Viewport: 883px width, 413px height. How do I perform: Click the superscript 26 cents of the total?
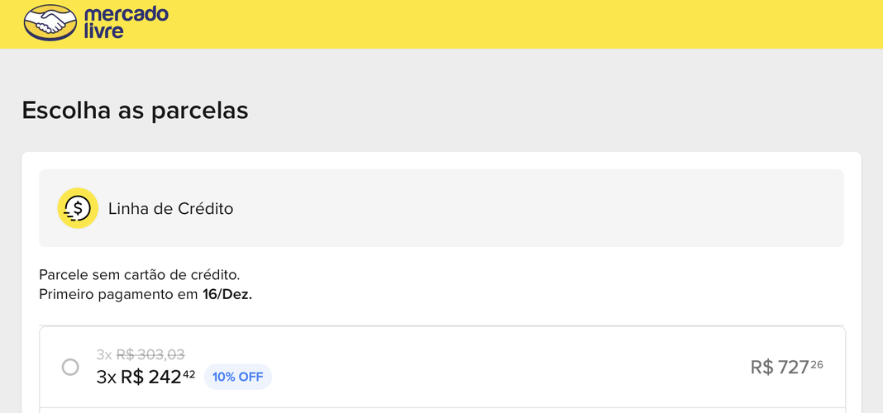click(816, 363)
